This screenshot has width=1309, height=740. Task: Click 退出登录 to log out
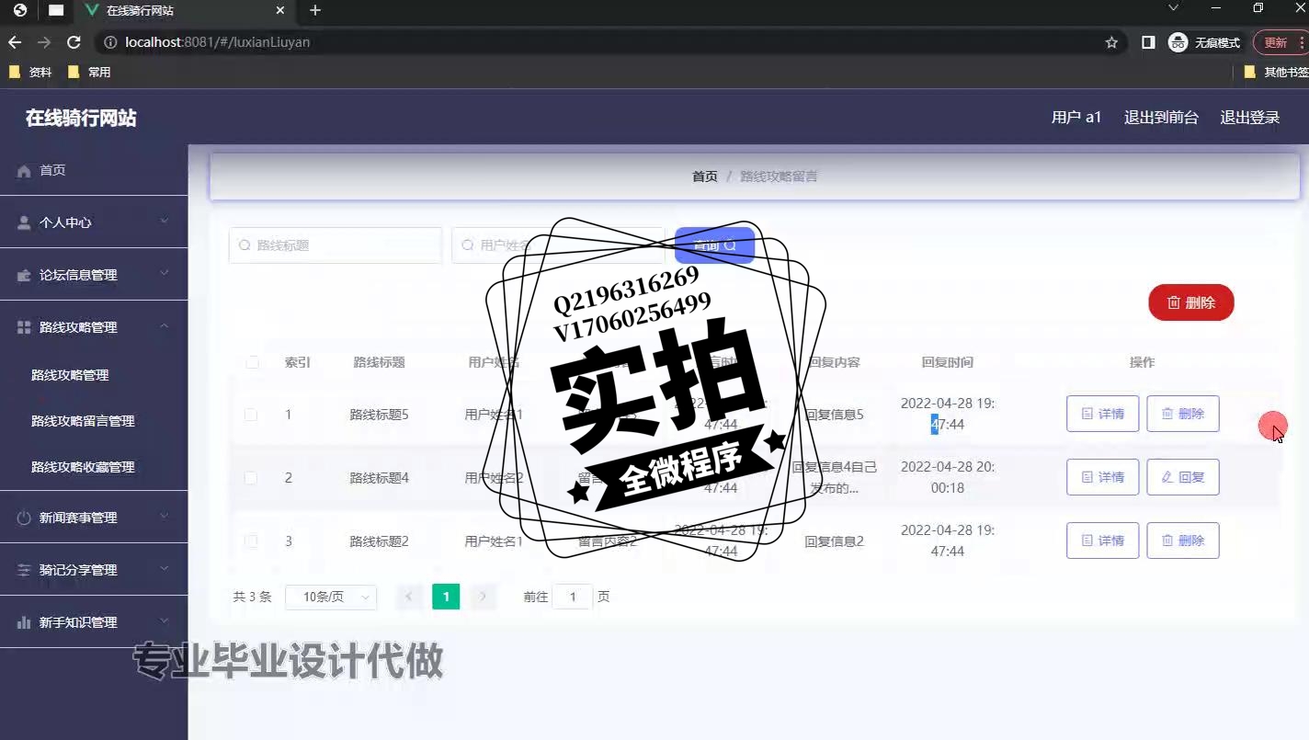(x=1249, y=118)
